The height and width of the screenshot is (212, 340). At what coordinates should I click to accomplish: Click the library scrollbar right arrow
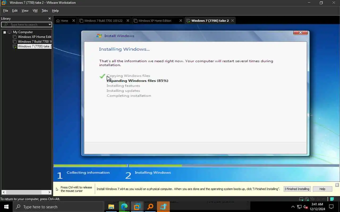(x=49, y=192)
